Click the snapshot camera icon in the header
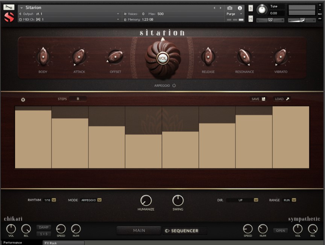 tap(229, 8)
